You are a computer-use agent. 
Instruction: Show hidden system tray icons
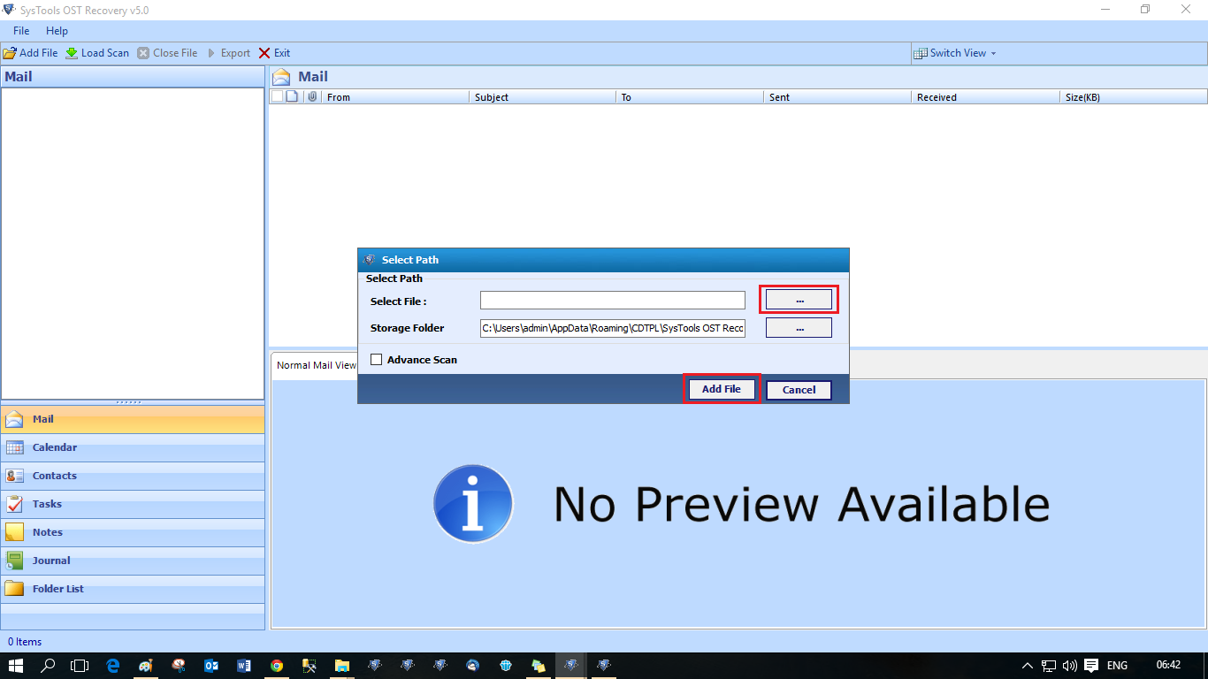point(1027,665)
